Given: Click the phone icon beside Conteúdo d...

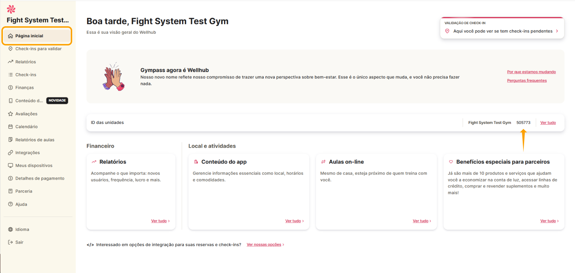Looking at the screenshot, I should pos(10,100).
